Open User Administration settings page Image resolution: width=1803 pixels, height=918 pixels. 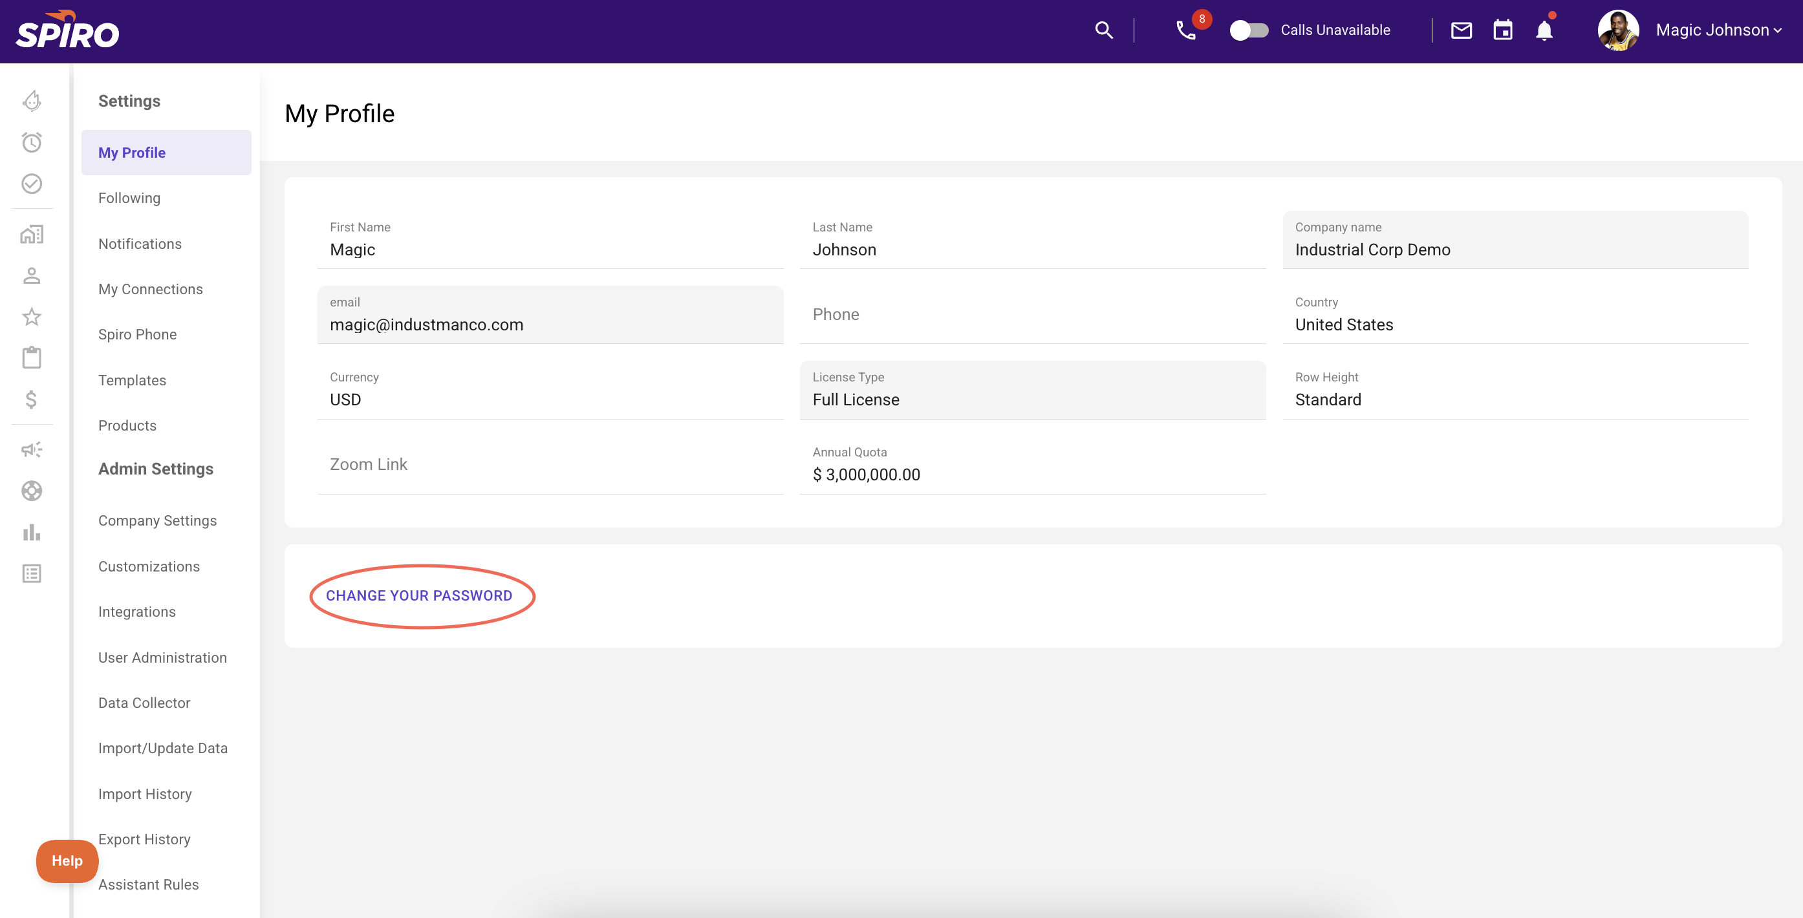[x=162, y=657]
